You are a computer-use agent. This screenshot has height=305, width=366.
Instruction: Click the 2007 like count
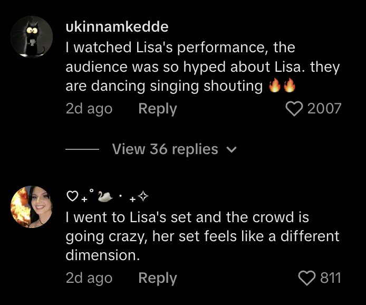pos(324,109)
